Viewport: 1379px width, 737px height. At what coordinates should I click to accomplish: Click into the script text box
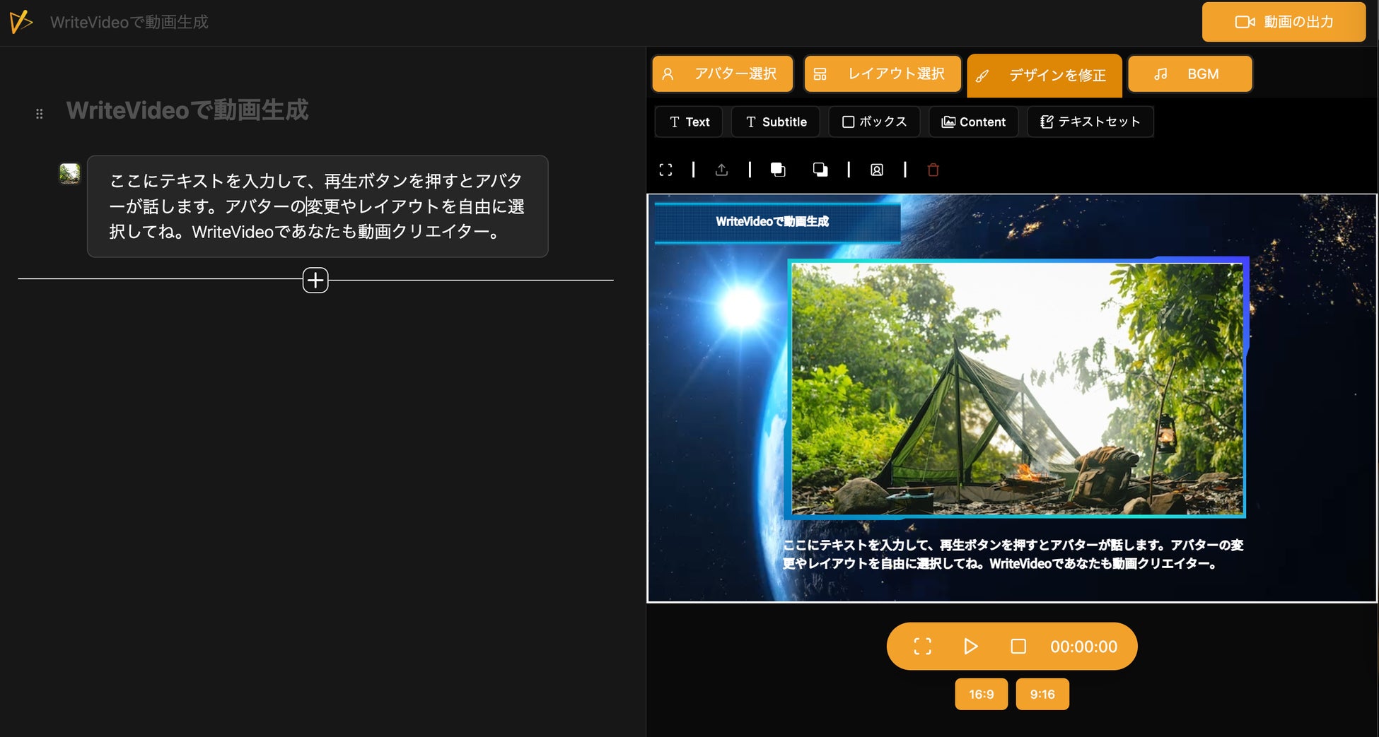[x=318, y=206]
